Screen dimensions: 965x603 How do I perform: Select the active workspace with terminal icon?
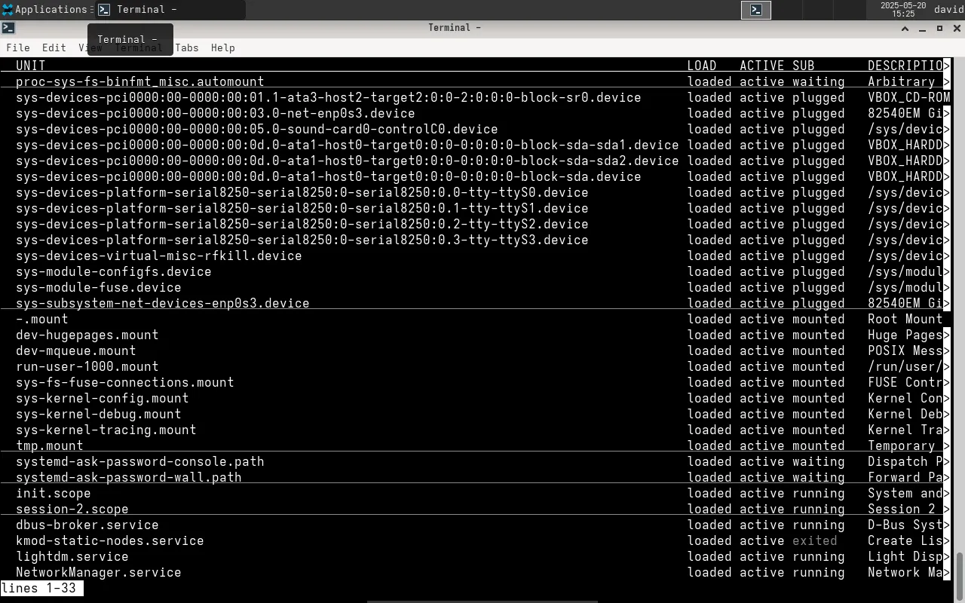[x=756, y=10]
